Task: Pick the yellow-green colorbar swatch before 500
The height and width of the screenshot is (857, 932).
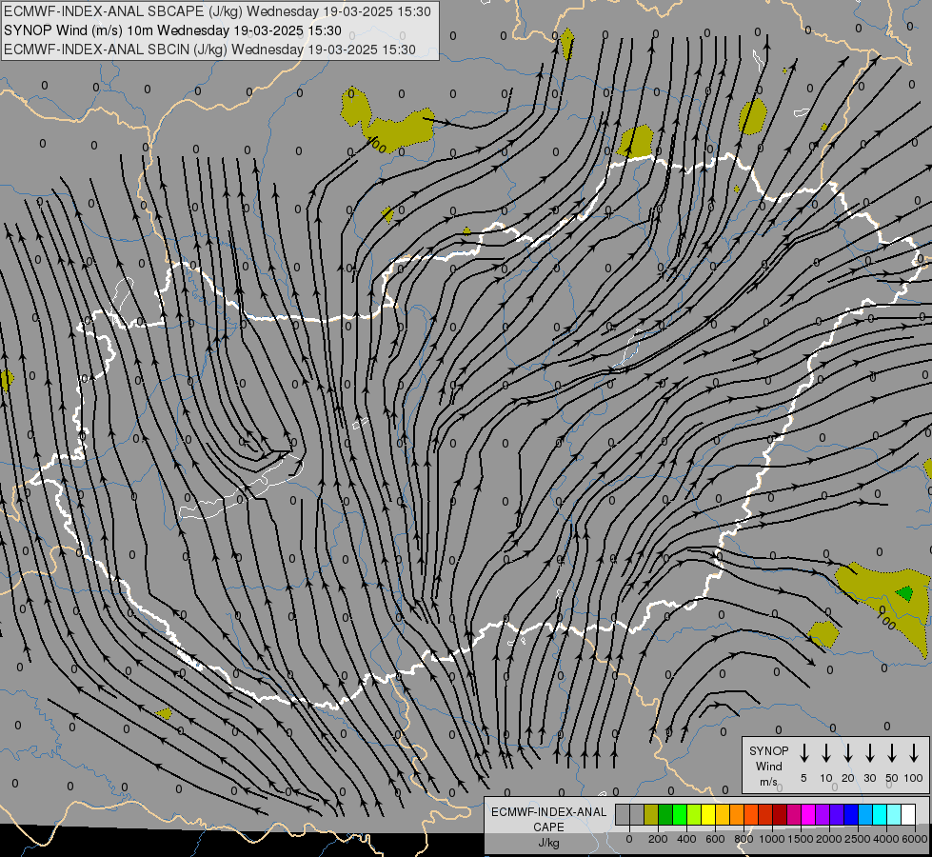Action: tap(694, 814)
